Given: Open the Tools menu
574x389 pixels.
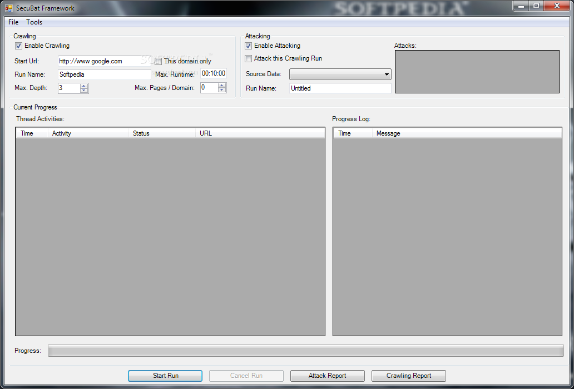Looking at the screenshot, I should 34,22.
